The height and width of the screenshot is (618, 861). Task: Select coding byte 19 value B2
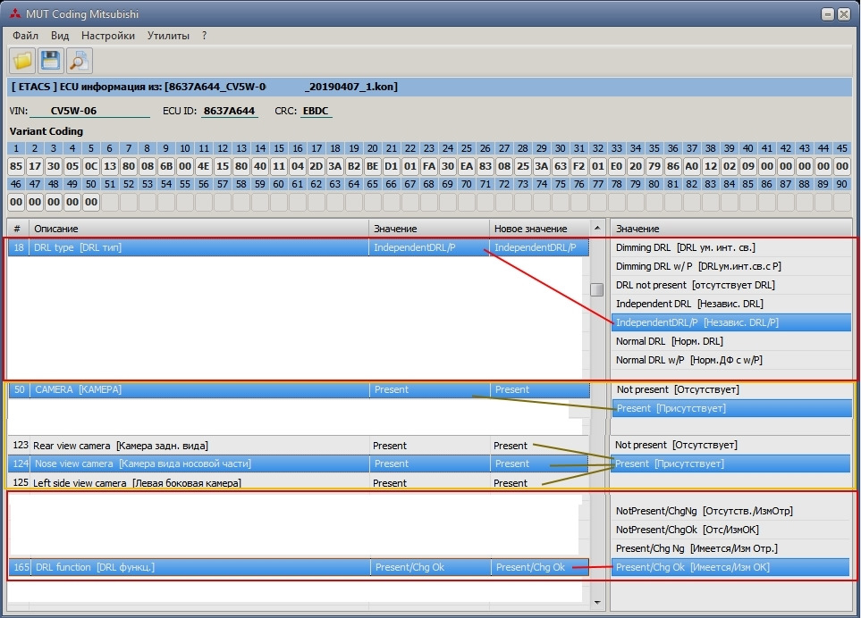(x=354, y=166)
